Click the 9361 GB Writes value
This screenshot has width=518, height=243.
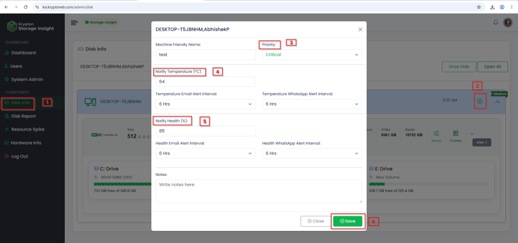(388, 135)
